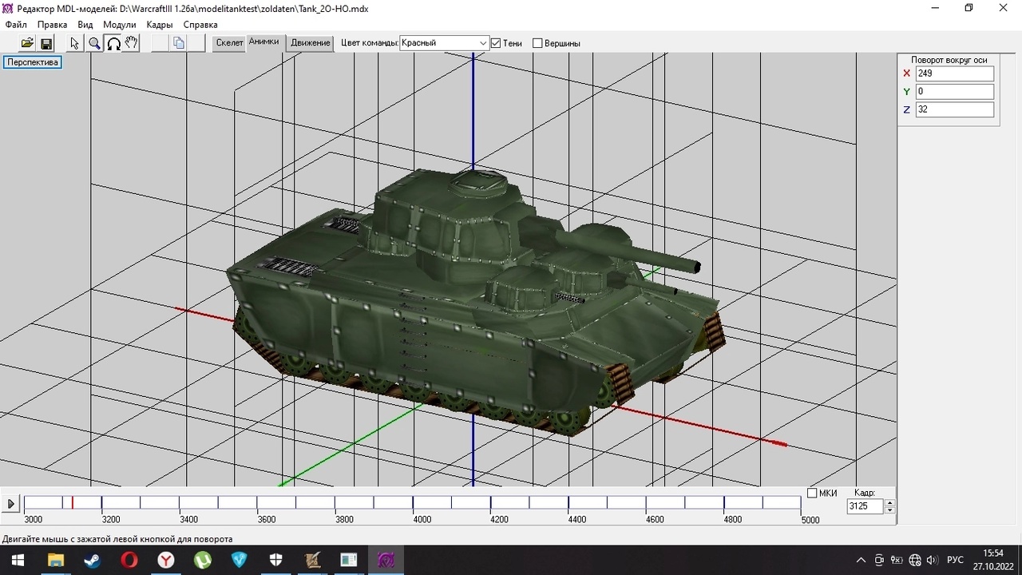1022x575 pixels.
Task: Open the quill scroll app on taskbar
Action: click(313, 560)
